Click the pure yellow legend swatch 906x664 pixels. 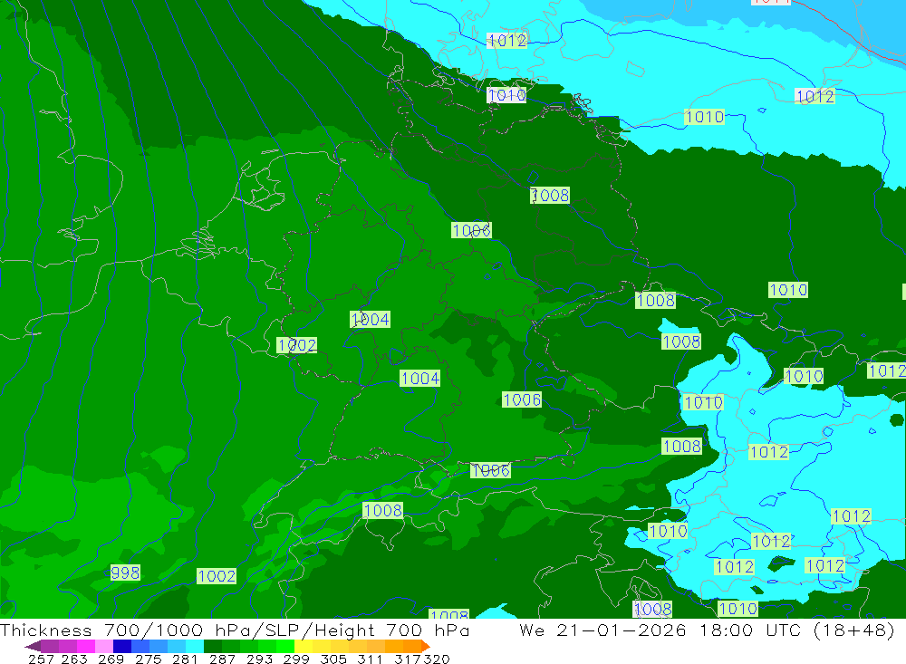click(x=304, y=646)
